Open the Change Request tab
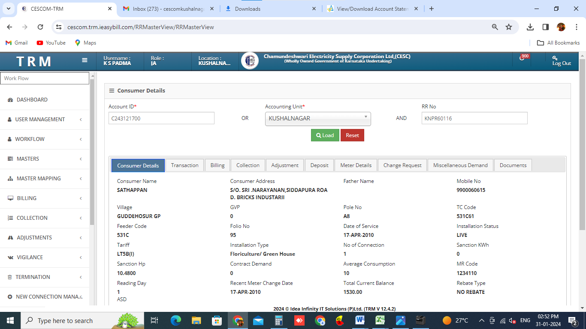The image size is (586, 329). (402, 165)
